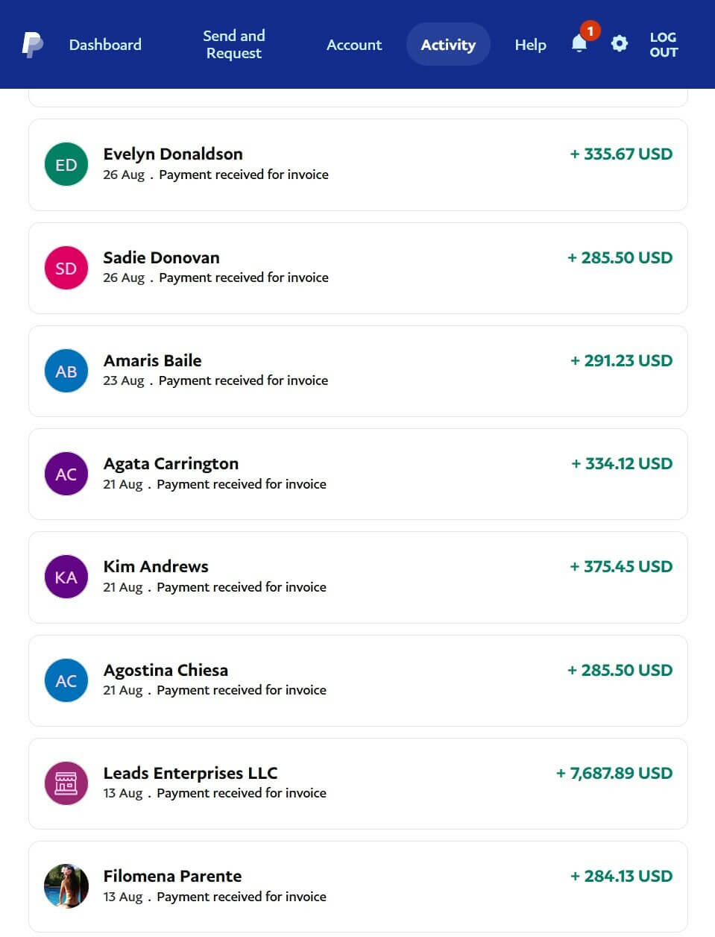This screenshot has width=715, height=937.
Task: Click Sadie Donovan's SD avatar
Action: (x=66, y=268)
